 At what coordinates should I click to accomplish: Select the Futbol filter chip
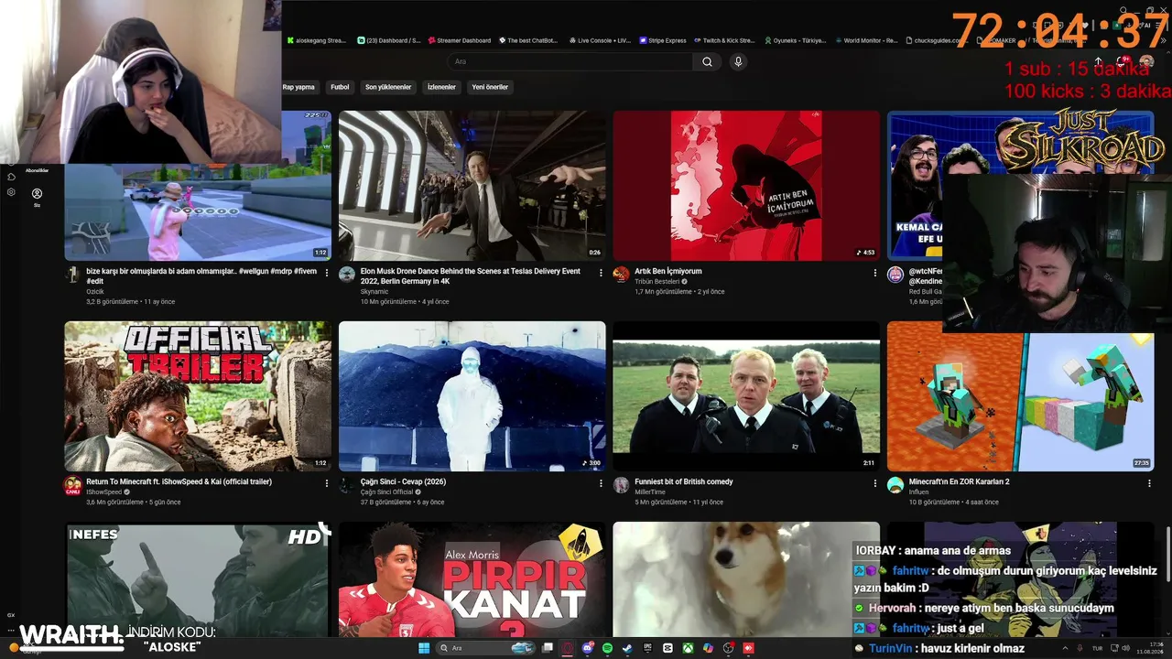coord(340,87)
